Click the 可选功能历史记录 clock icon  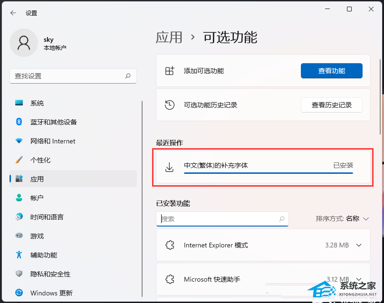169,105
